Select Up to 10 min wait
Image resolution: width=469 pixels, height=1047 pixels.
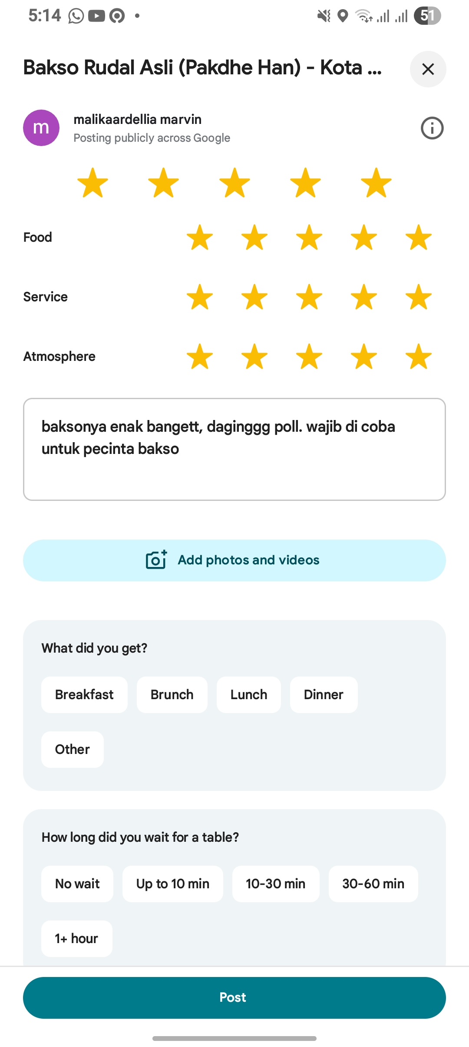point(173,884)
